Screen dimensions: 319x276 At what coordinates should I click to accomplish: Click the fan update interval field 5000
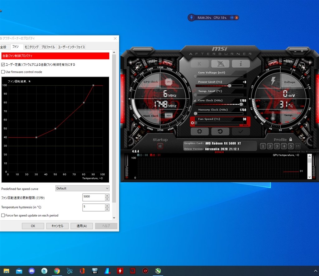click(x=94, y=197)
